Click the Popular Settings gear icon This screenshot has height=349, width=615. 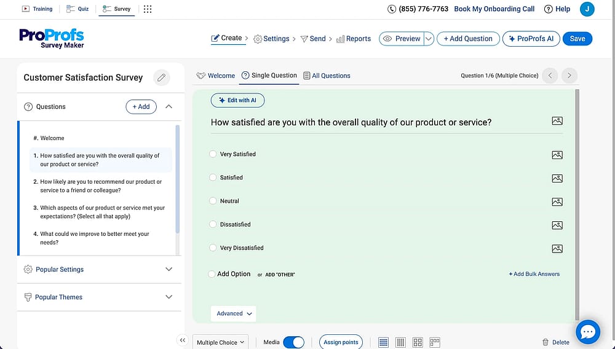(x=28, y=270)
